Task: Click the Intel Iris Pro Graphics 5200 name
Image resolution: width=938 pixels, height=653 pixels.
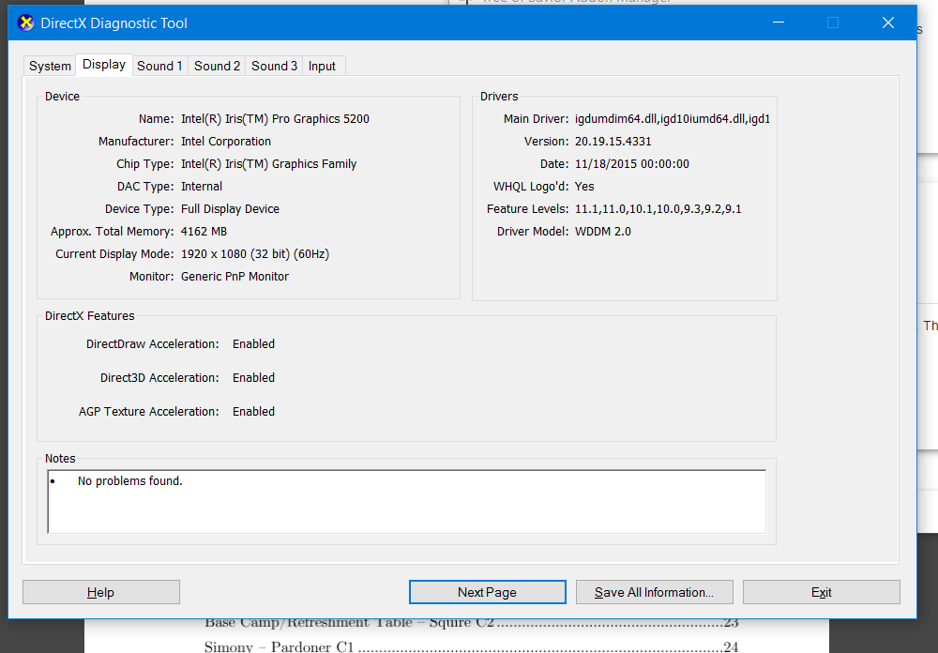Action: coord(275,119)
